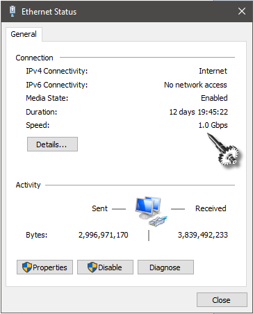Viewport: 253px width, 314px height.
Task: Click the Duration time value
Action: point(199,112)
